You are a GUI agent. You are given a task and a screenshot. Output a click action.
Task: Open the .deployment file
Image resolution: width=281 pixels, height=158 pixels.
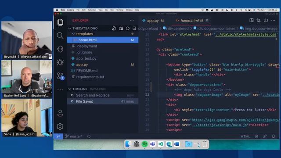click(102, 46)
